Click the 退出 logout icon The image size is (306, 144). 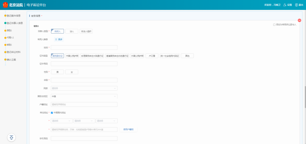296,5
